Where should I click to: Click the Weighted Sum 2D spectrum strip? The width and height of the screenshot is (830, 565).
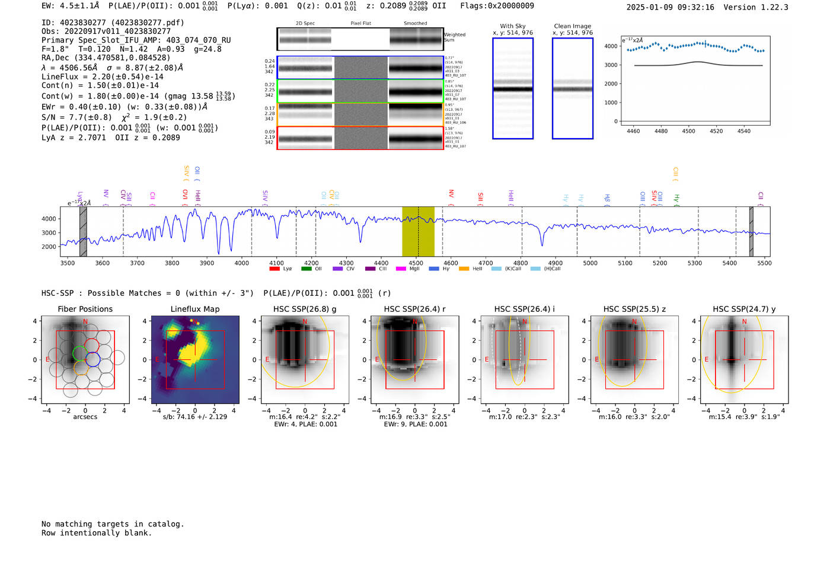coord(360,39)
